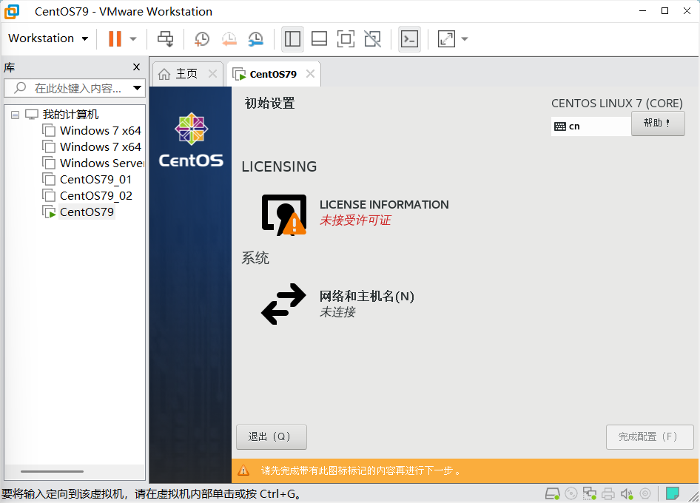Click the hard disk status icon
700x503 pixels.
(552, 493)
